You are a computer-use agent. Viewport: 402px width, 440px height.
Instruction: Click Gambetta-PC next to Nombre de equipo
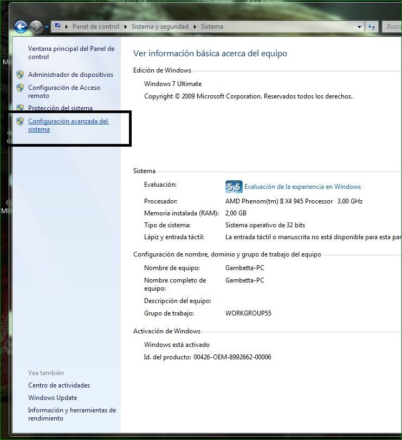[x=245, y=268]
